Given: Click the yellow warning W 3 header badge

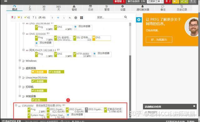Looking at the screenshot, I should click(176, 1).
